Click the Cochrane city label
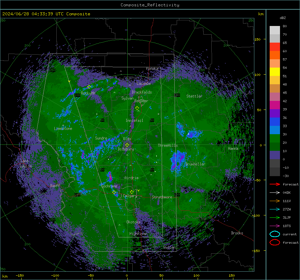The height and width of the screenshot is (280, 300). coord(109,186)
